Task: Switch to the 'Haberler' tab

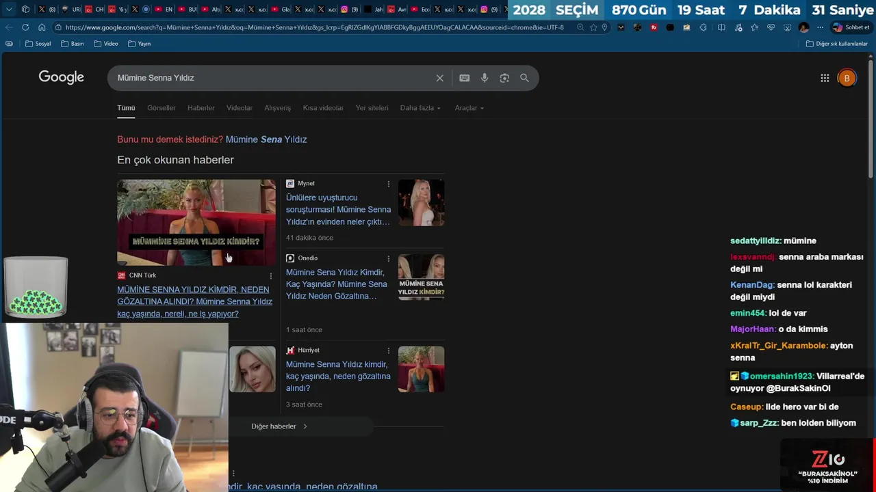Action: point(201,108)
